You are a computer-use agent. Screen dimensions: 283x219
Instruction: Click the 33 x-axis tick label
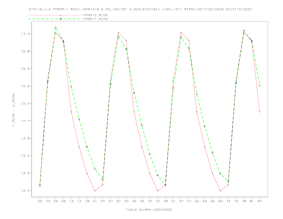(126, 201)
